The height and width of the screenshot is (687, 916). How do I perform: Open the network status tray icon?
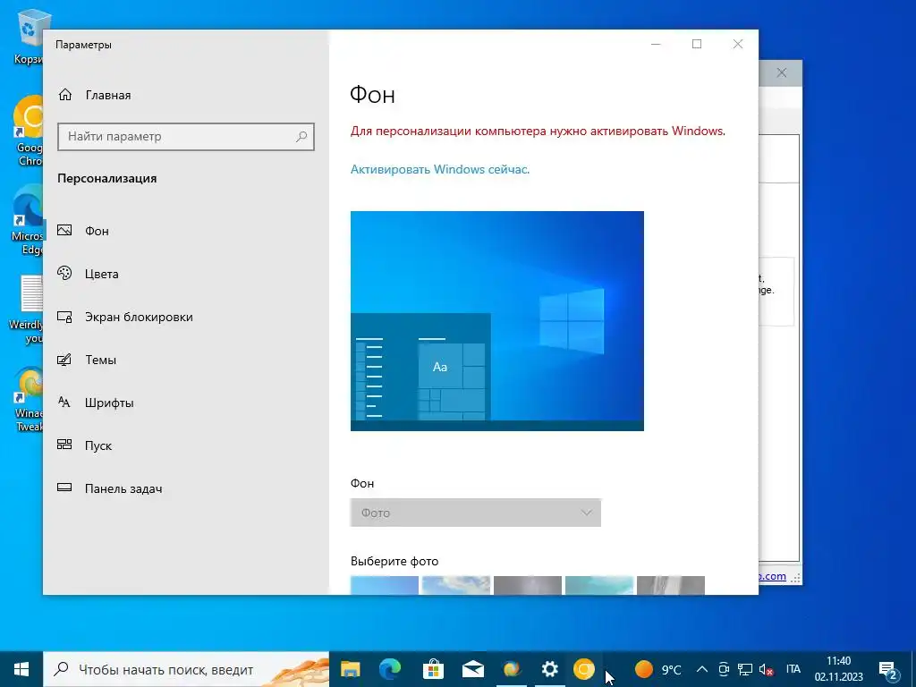click(x=745, y=669)
